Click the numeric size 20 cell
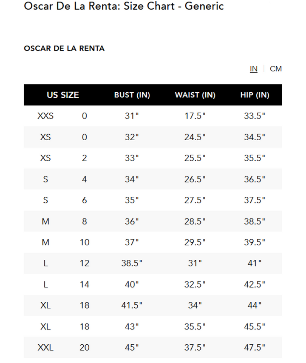 pyautogui.click(x=85, y=348)
